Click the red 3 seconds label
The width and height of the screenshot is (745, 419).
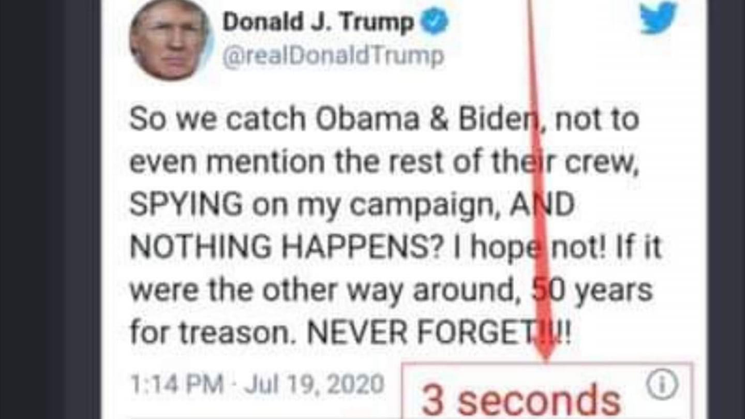point(521,400)
